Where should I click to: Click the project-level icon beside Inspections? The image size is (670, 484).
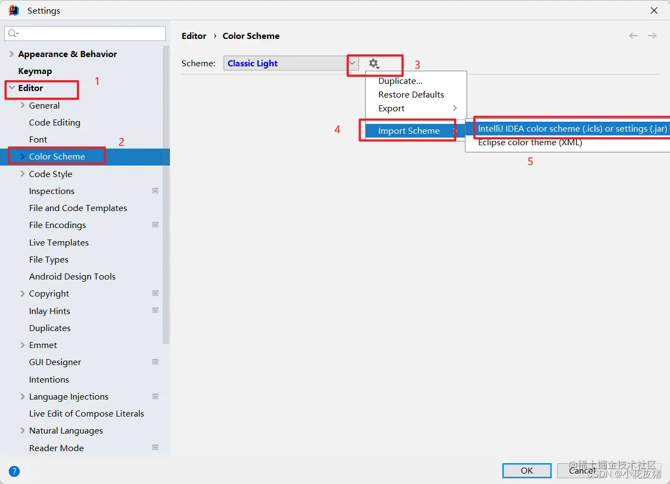coord(156,191)
